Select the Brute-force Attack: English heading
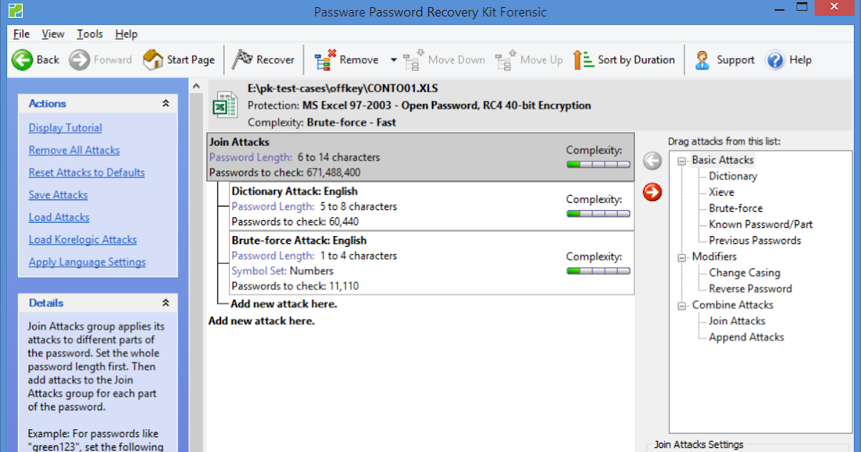The height and width of the screenshot is (452, 861). [x=298, y=240]
